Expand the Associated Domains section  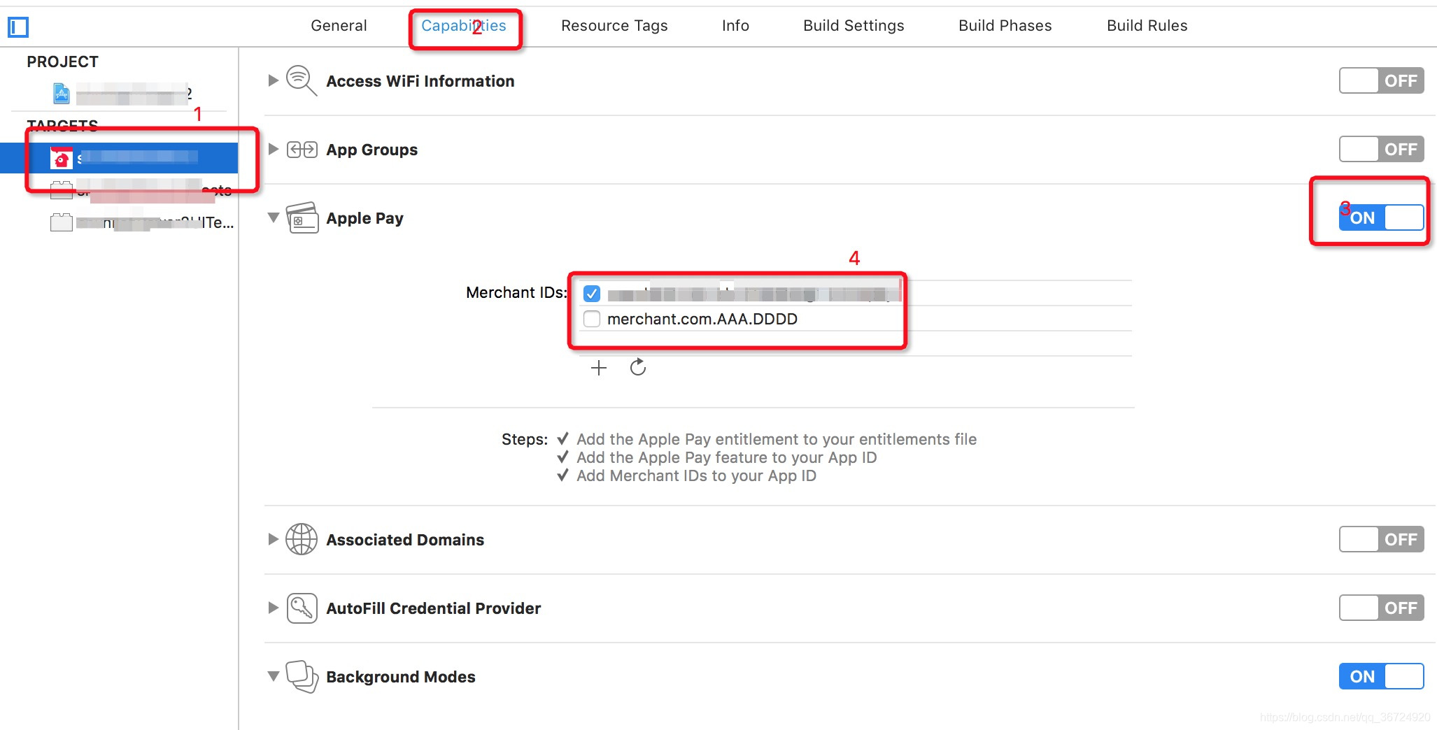coord(274,539)
